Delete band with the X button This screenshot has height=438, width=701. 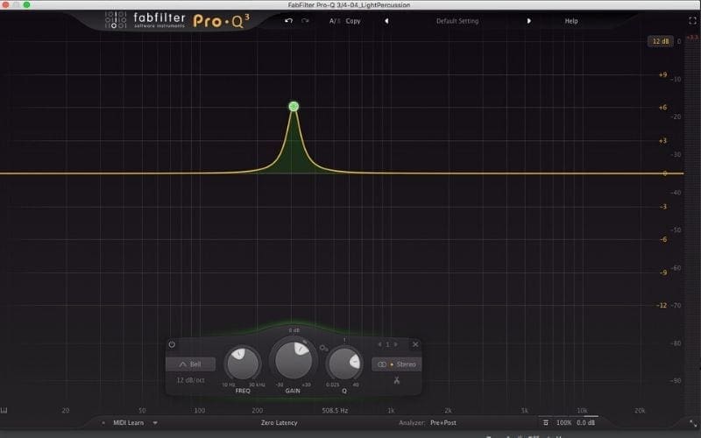415,344
